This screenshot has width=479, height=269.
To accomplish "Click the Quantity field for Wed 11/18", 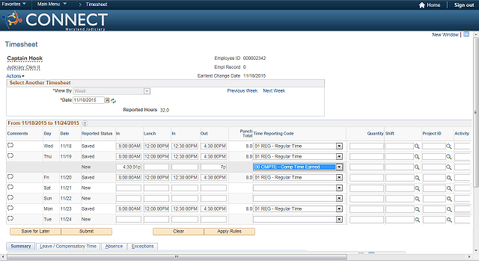I will coord(366,146).
